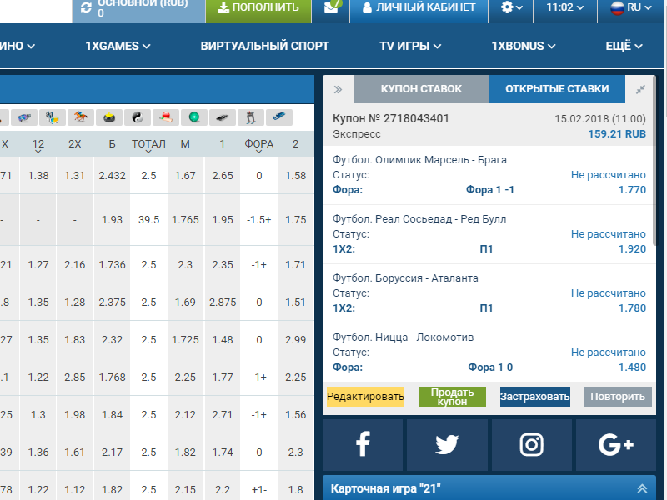Select odds 1.765 in М column
The height and width of the screenshot is (500, 667).
(185, 220)
